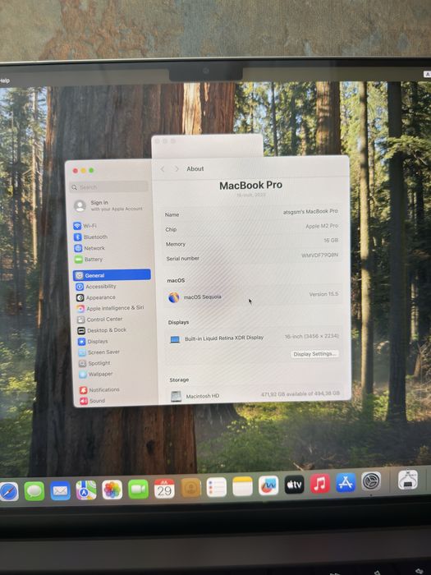The height and width of the screenshot is (575, 431).
Task: Click the serial number value WMVDF79Q8N
Action: pos(319,255)
